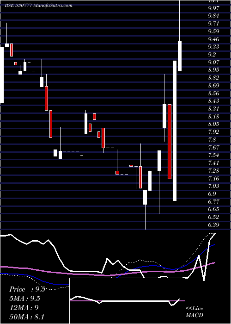Click the 6.65 price axis label

click(213, 209)
